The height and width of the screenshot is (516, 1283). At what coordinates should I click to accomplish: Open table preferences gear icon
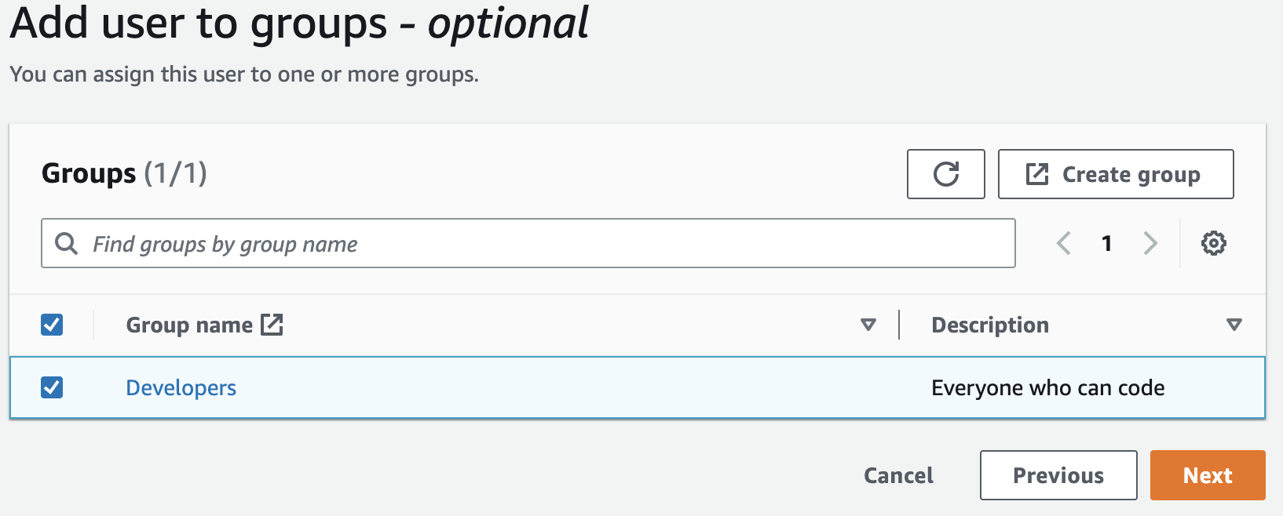click(1213, 243)
